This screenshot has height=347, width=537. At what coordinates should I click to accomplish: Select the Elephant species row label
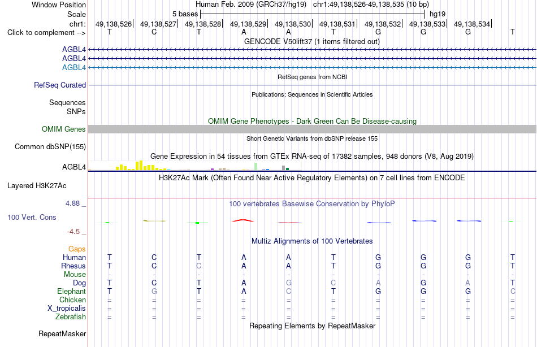72,291
